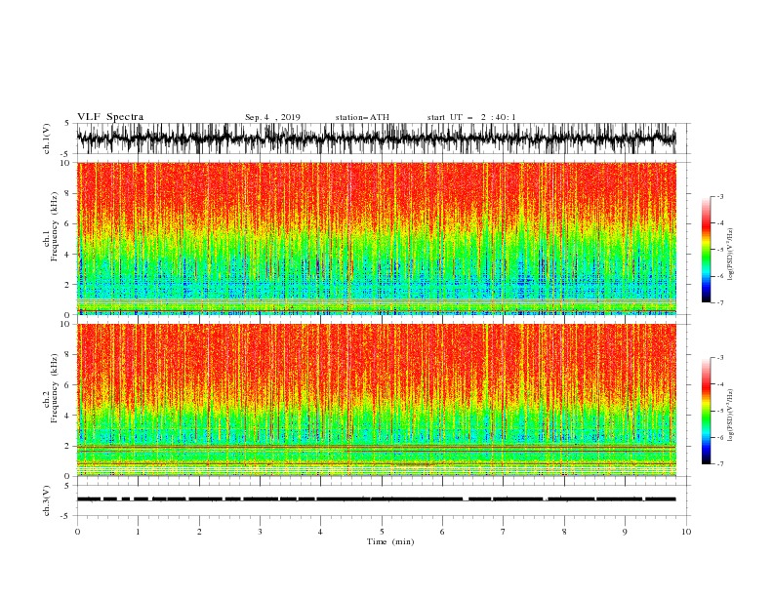Viewport: 773px width, 597px height.
Task: Click the "VLF Spectra" title text
Action: [x=110, y=117]
